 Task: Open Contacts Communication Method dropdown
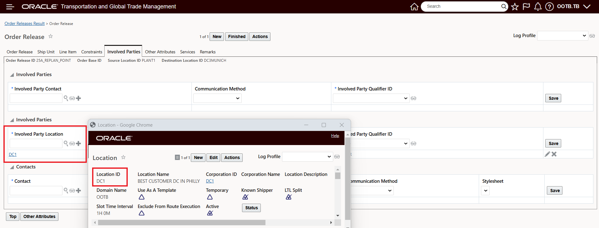coord(372,191)
